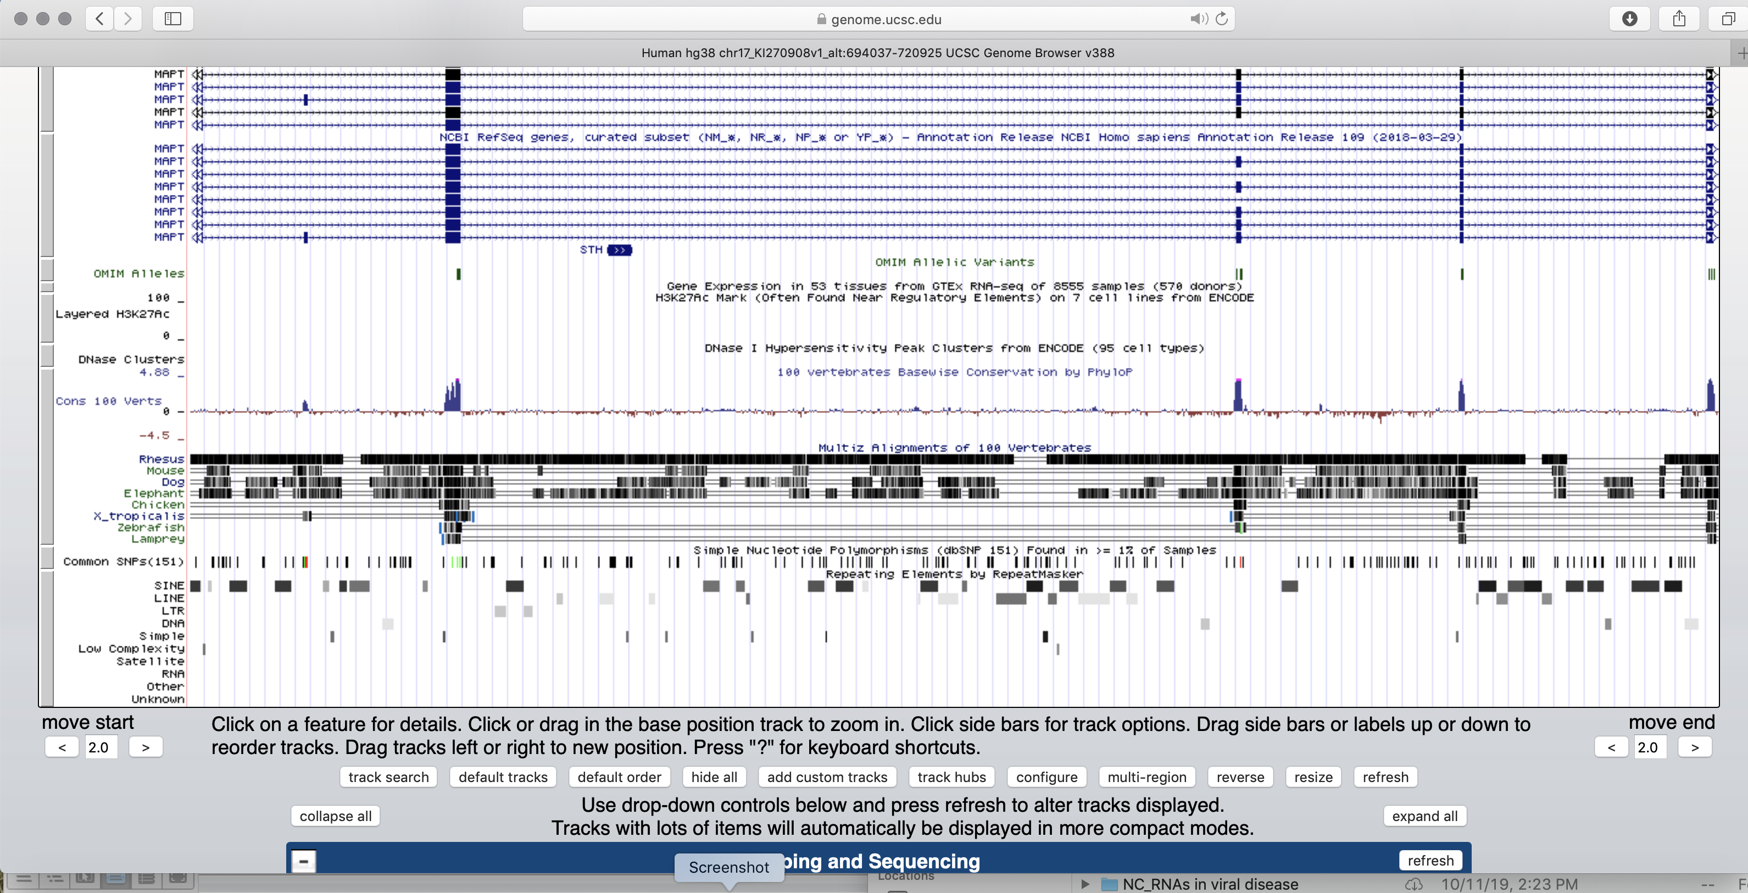Click expand all button
Viewport: 1748px width, 893px height.
pos(1424,816)
